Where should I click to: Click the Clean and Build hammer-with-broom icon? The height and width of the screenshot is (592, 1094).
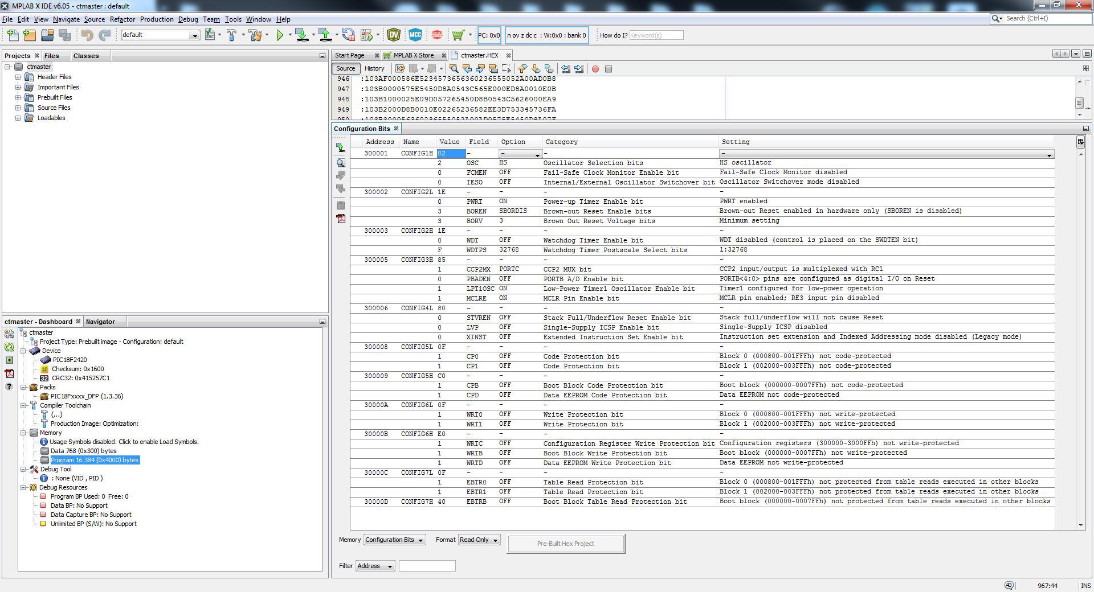(255, 35)
